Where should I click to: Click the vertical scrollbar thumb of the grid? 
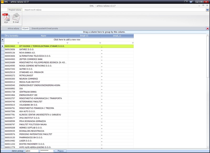click(208, 57)
